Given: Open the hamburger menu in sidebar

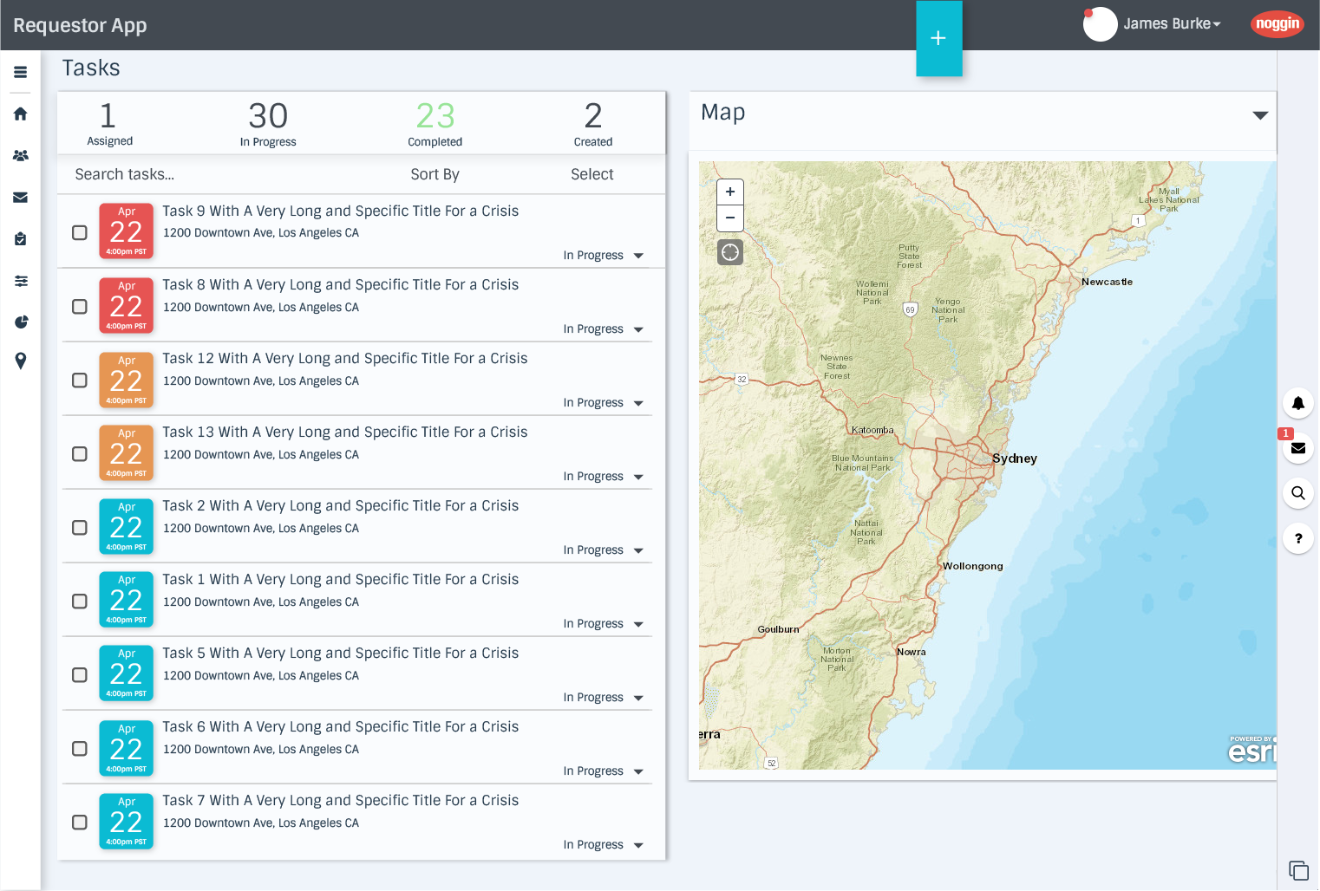Looking at the screenshot, I should (x=21, y=73).
